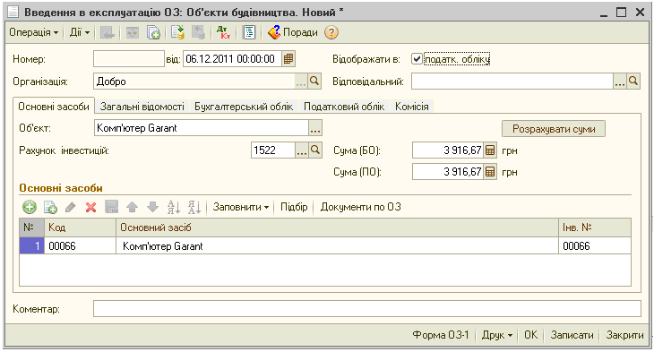Viewport: 654px width, 352px height.
Task: Click the Коментар input field
Action: point(367,309)
